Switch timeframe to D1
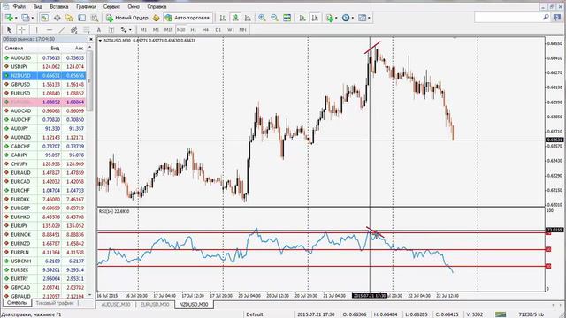This screenshot has height=318, width=566. [218, 29]
